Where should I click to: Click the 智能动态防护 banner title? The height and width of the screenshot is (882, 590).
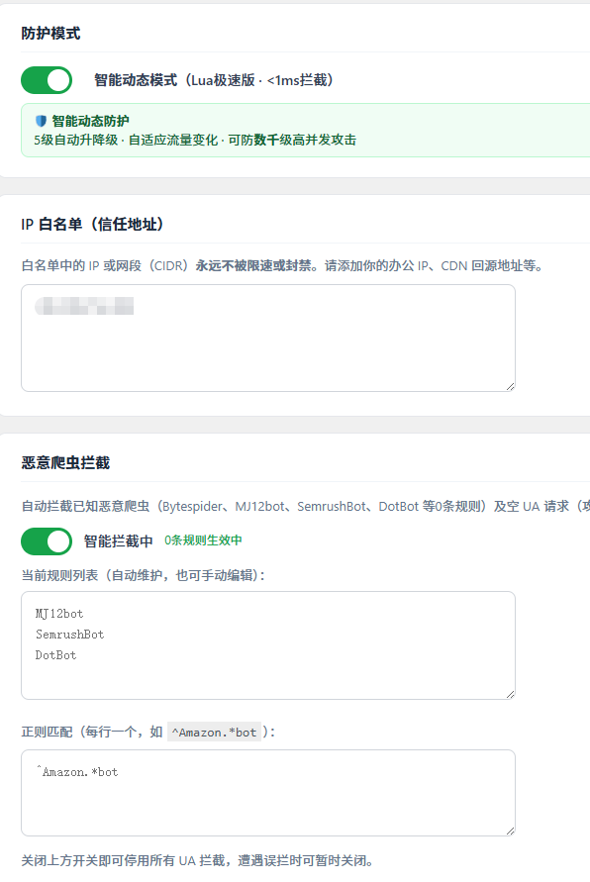[90, 121]
